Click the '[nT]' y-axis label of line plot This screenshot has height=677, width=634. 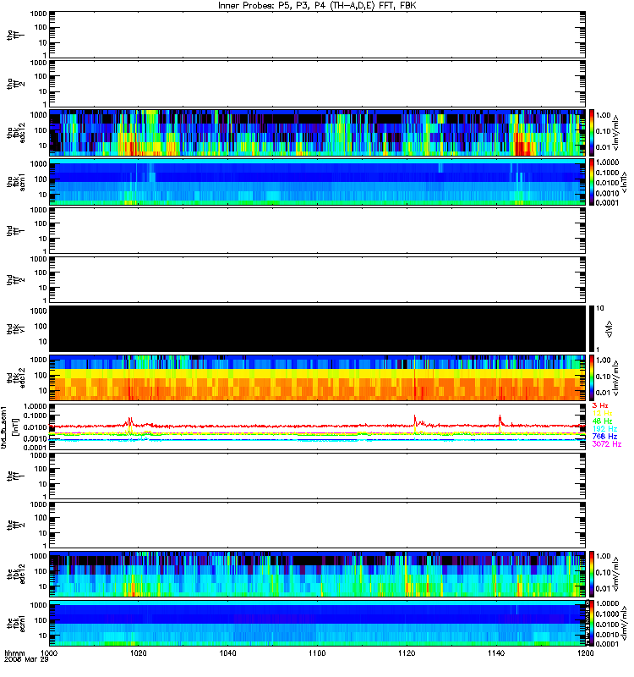(x=15, y=427)
